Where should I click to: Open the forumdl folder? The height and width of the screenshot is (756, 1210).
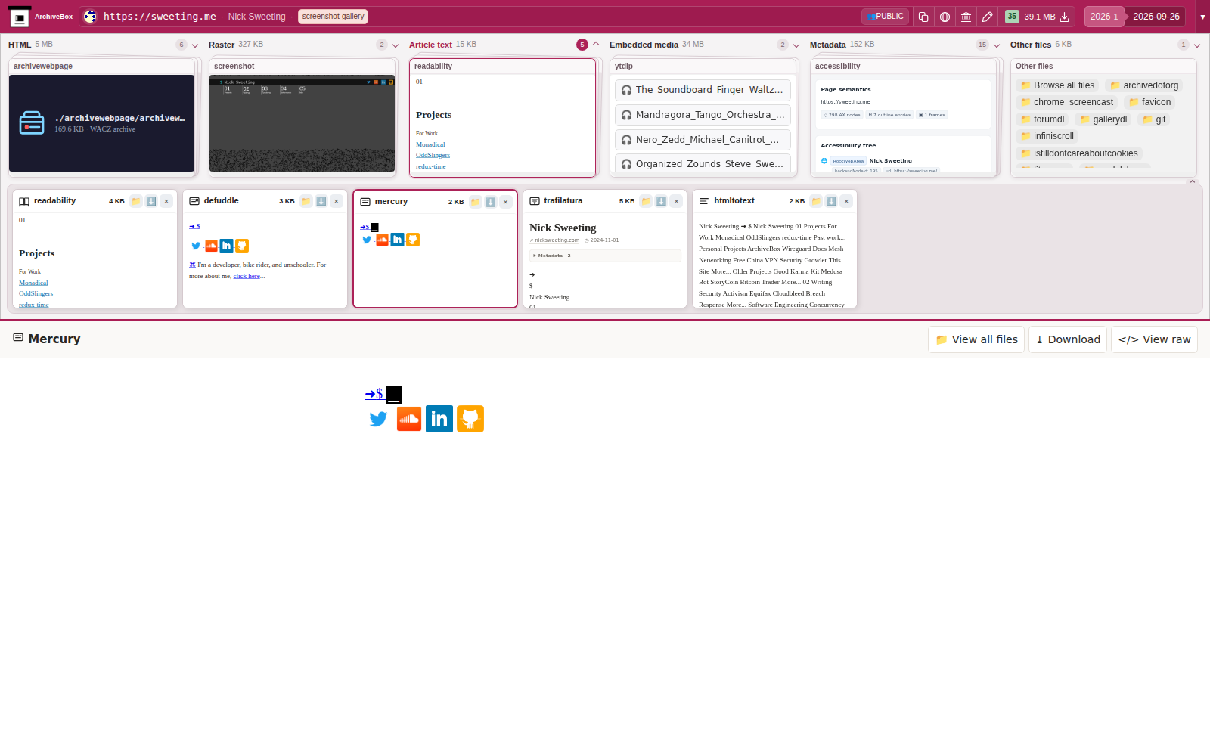click(x=1042, y=119)
